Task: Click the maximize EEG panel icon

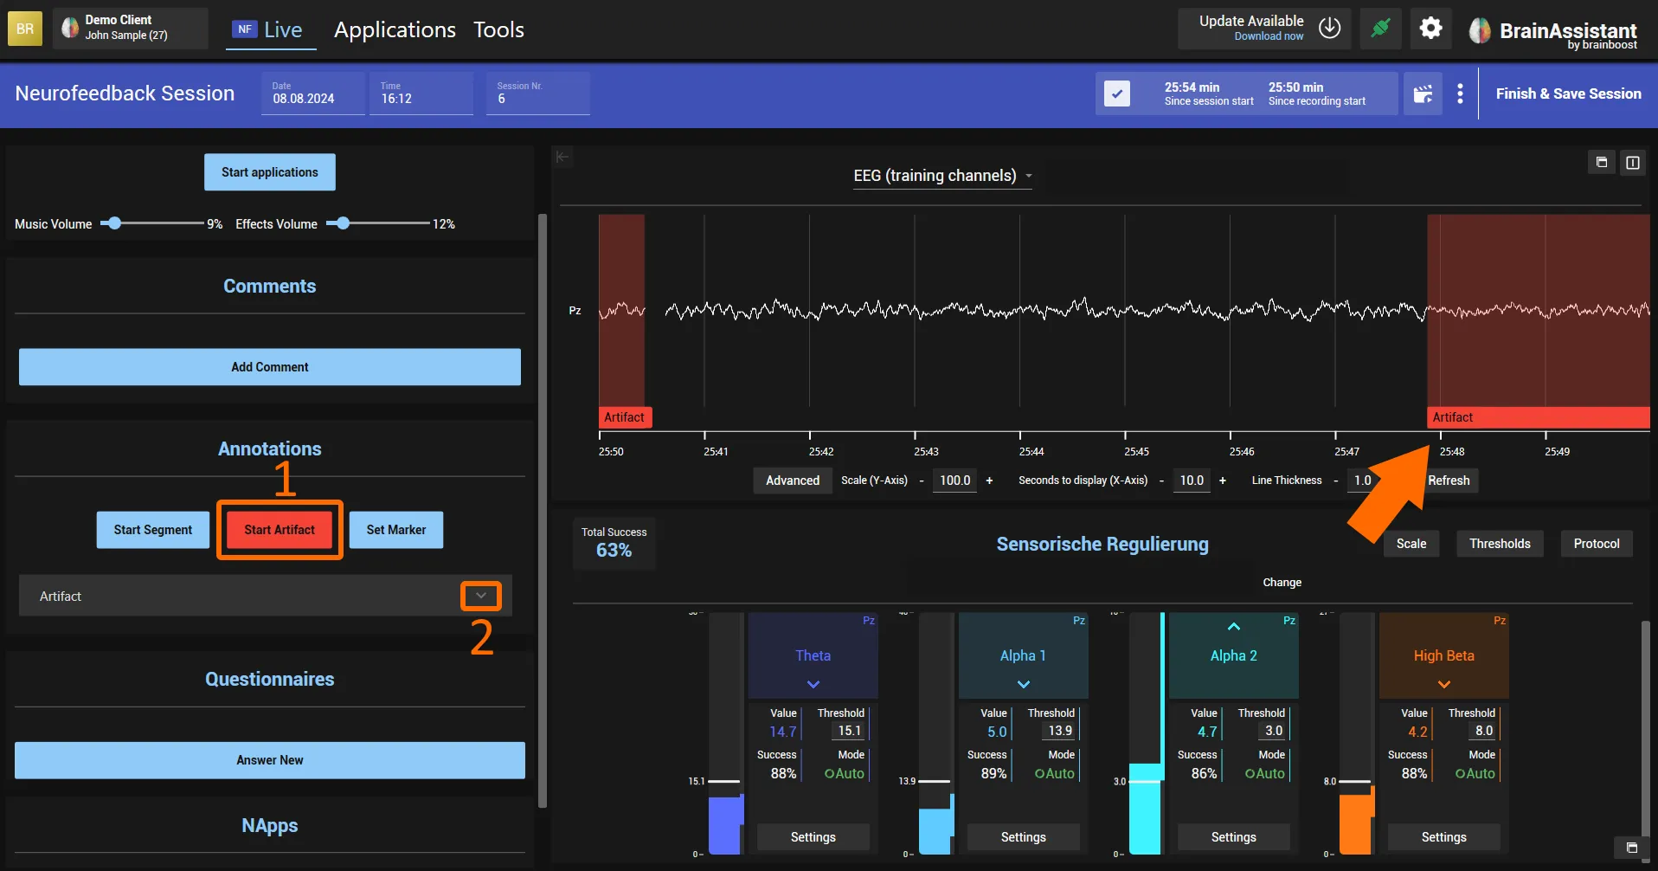Action: pos(1602,162)
